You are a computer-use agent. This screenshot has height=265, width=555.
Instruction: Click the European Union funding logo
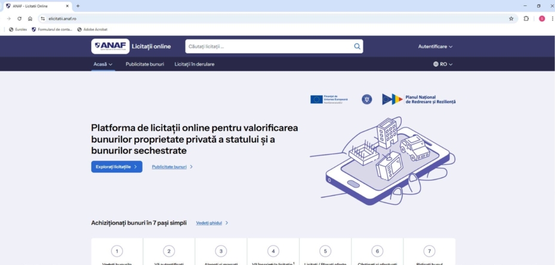tap(329, 99)
